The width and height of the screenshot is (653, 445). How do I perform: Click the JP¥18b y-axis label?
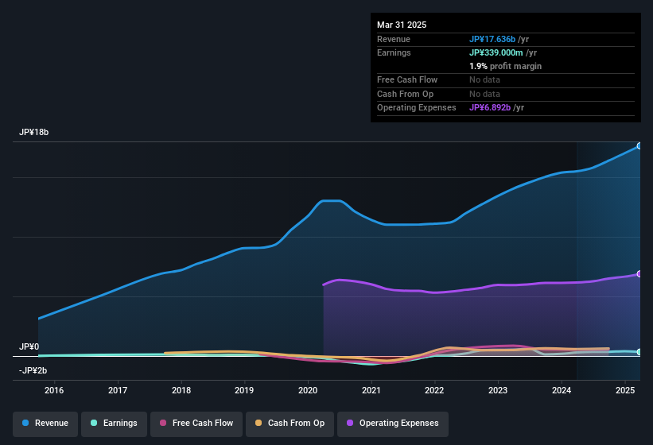coord(33,132)
